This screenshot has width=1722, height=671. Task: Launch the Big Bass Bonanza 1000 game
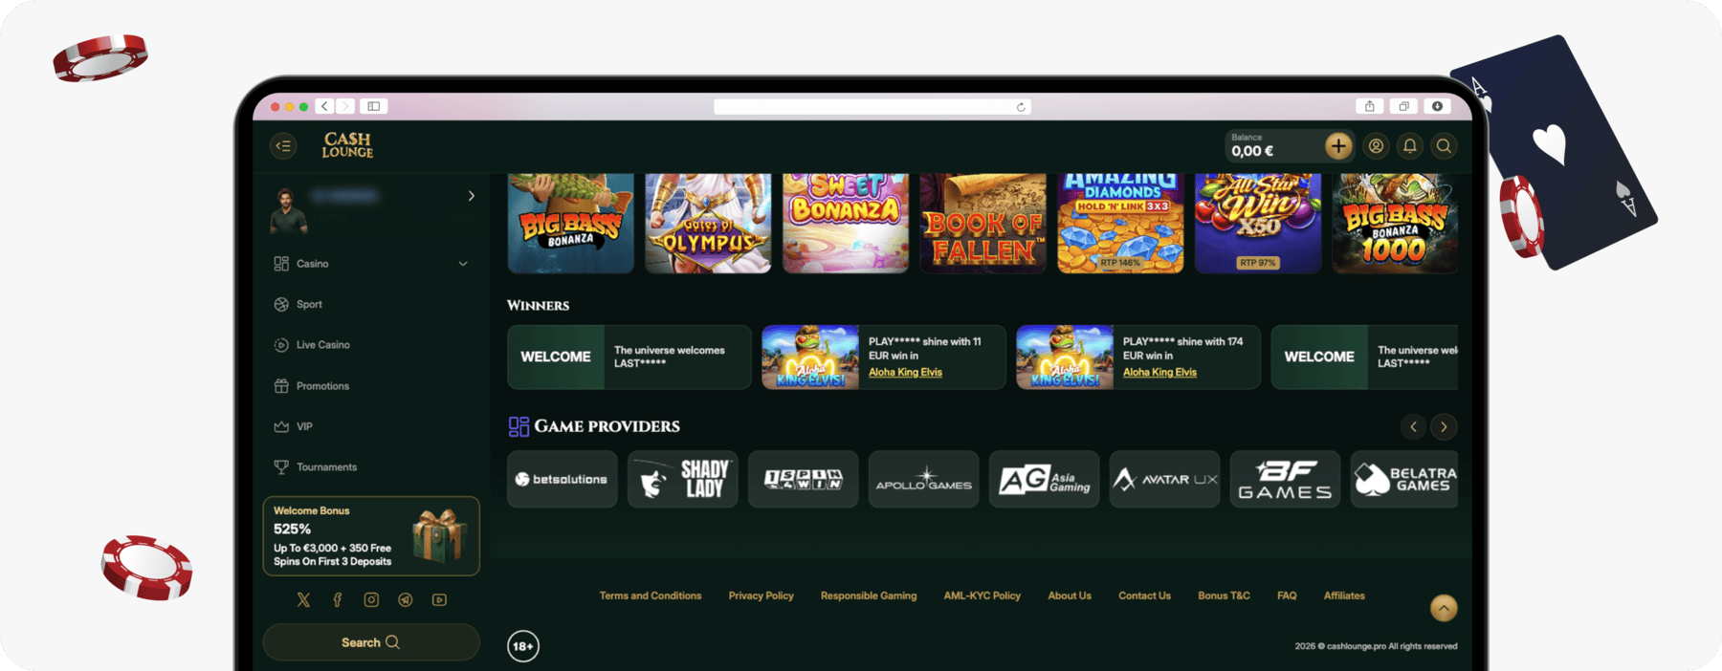[1395, 224]
